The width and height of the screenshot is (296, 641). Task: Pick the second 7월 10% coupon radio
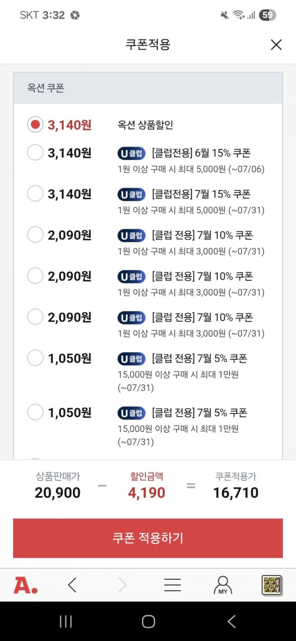[35, 276]
